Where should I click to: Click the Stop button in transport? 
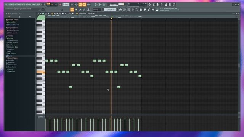(x=56, y=5)
